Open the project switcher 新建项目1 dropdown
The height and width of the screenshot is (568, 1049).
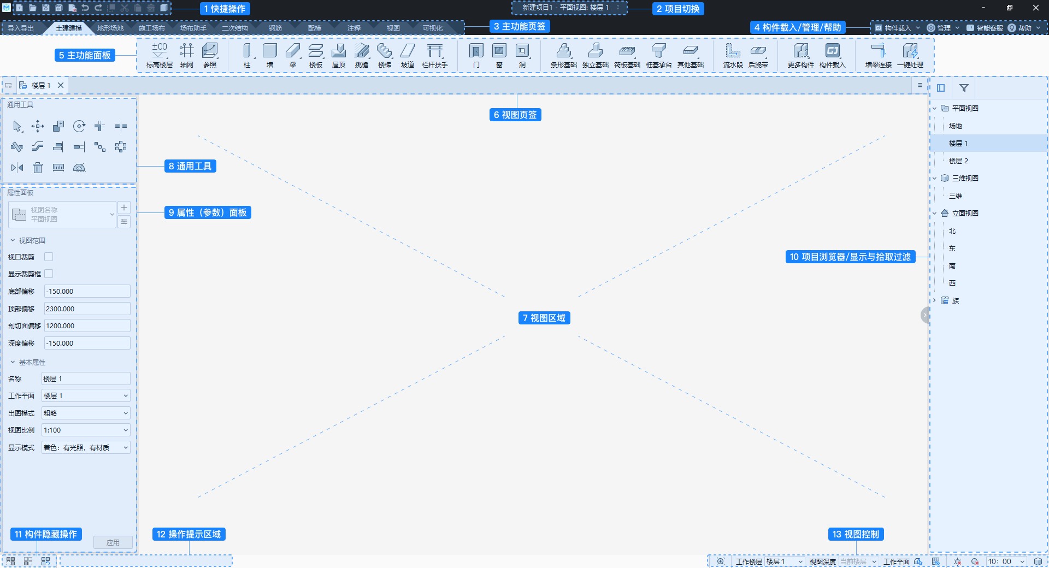[570, 8]
